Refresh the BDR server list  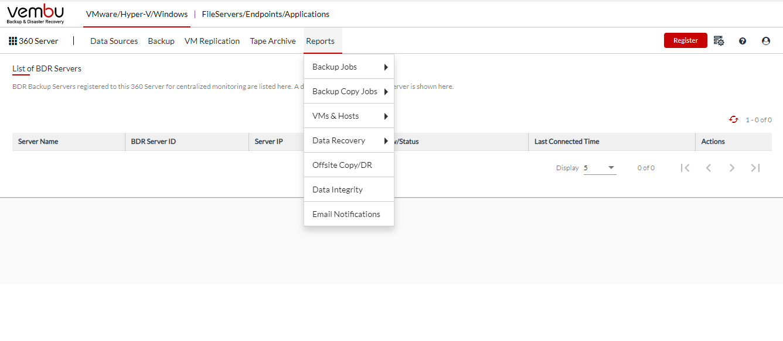click(734, 119)
